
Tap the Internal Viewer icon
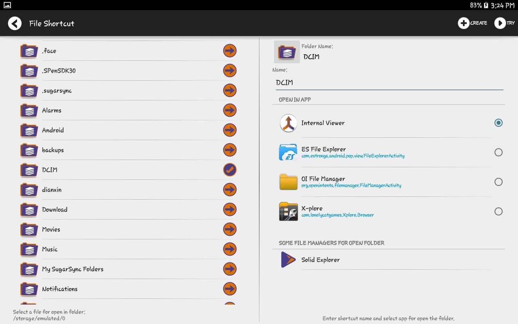pyautogui.click(x=288, y=123)
